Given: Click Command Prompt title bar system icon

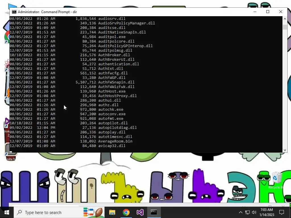Looking at the screenshot, I should (14, 12).
